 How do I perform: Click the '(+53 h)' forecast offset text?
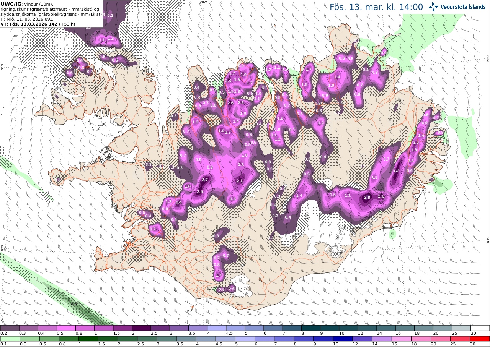coord(67,24)
